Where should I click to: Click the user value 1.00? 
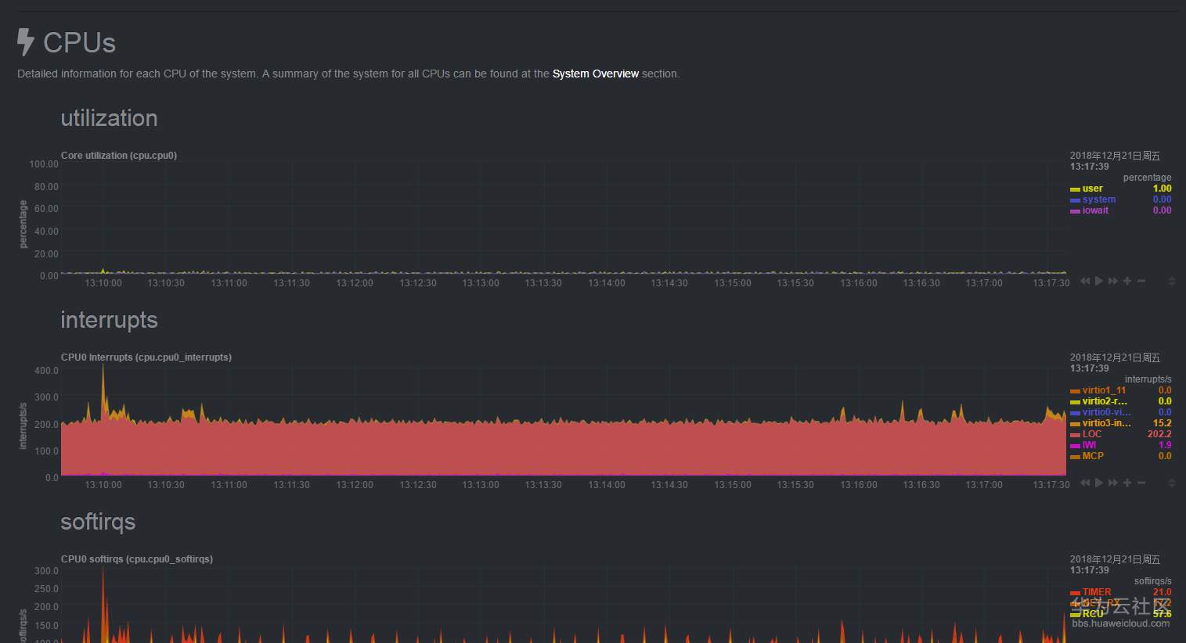pos(1163,189)
